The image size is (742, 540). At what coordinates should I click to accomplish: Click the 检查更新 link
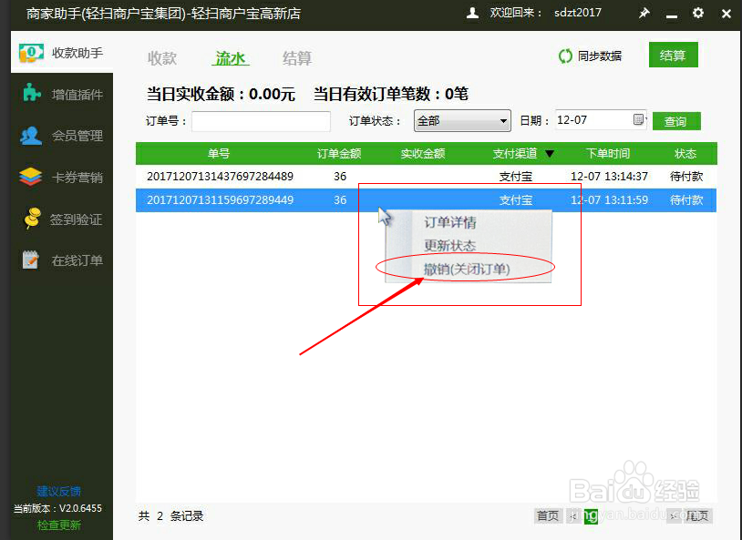tap(58, 525)
